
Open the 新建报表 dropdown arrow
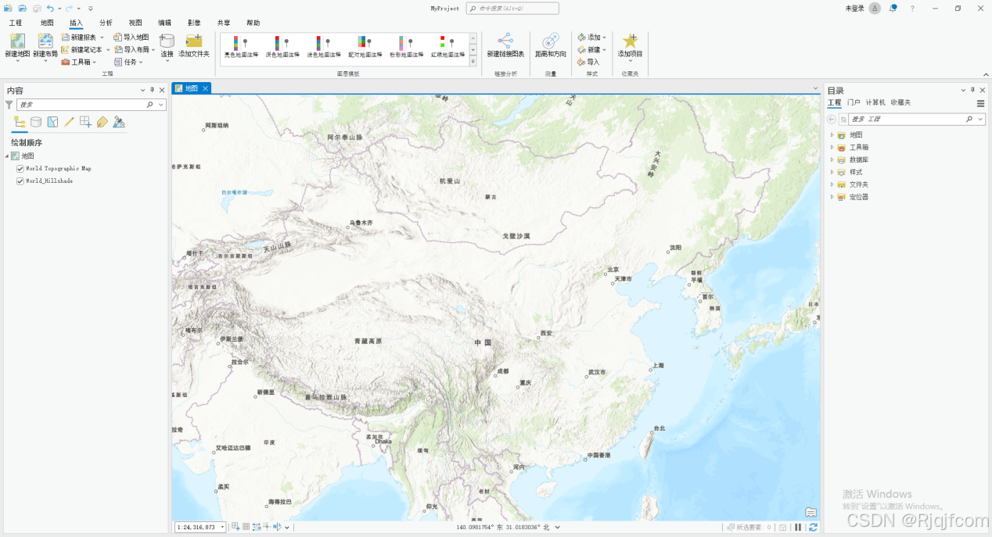(102, 38)
